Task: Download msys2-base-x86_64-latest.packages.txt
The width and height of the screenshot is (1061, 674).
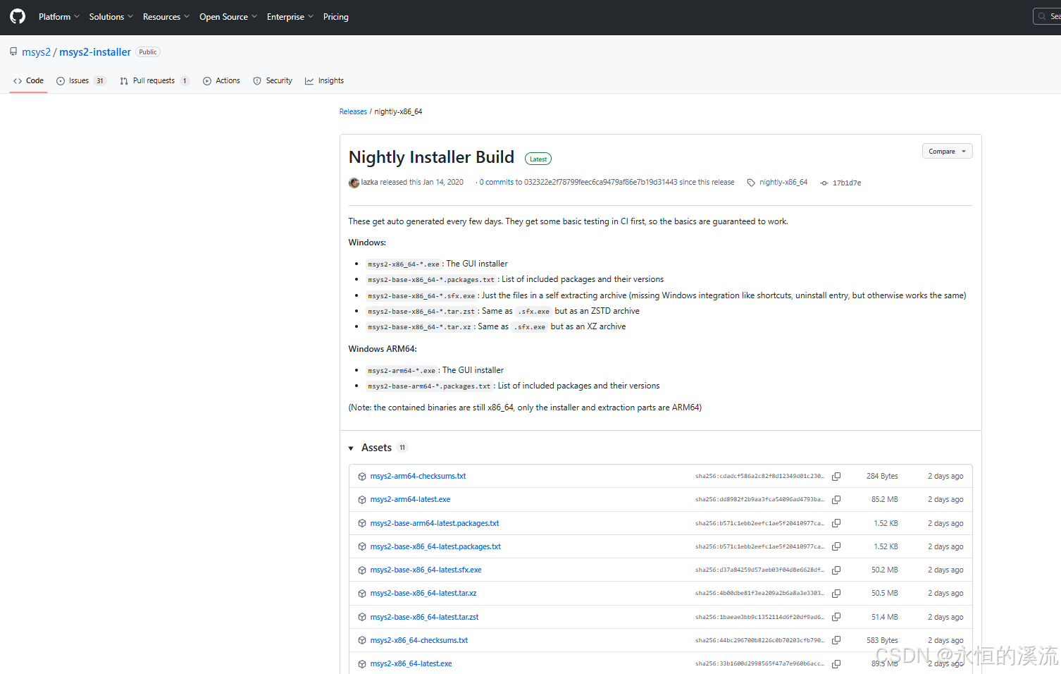Action: 435,546
